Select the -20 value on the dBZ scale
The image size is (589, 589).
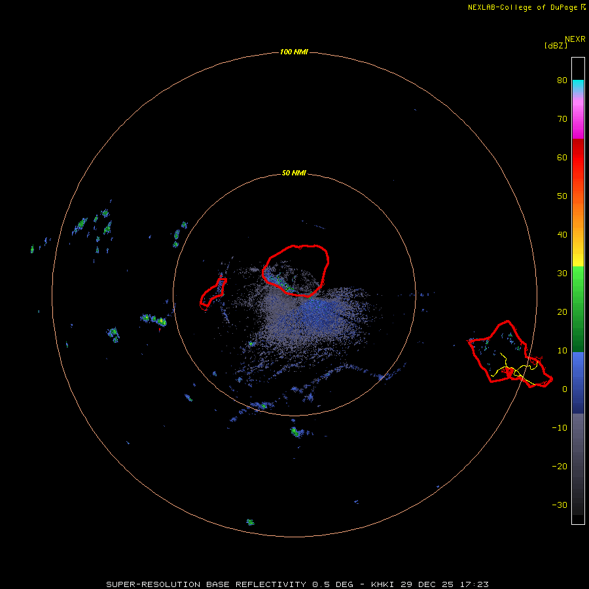[560, 467]
